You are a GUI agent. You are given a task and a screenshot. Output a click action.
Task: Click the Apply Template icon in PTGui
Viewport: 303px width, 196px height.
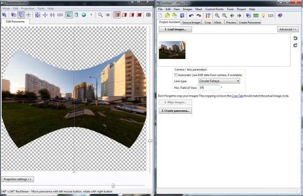(175, 16)
